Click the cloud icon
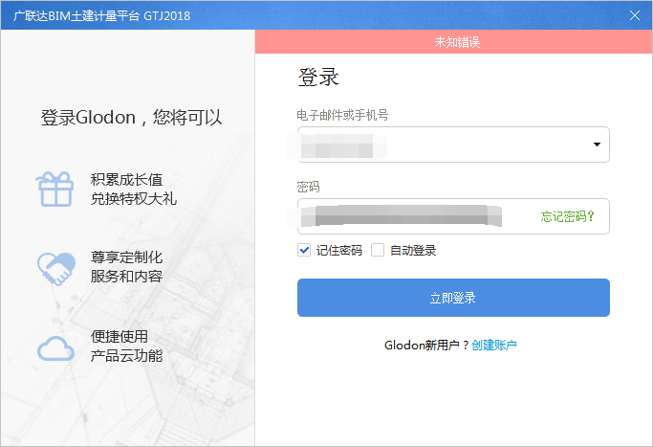 coord(55,348)
